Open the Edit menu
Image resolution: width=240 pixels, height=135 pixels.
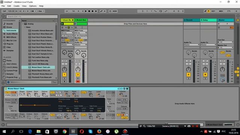pos(9,6)
